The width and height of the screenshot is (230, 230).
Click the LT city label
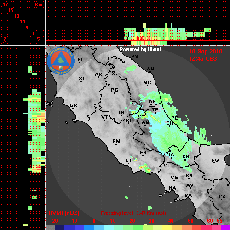[129, 160]
